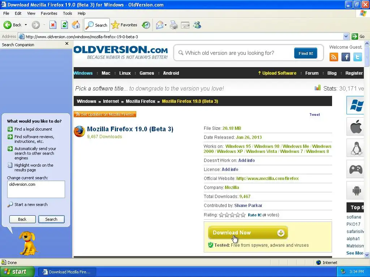This screenshot has width=370, height=277.
Task: Click the page scrollbar down arrow
Action: click(x=367, y=255)
